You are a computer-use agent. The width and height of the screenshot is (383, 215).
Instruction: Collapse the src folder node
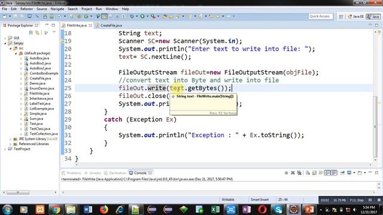point(11,48)
